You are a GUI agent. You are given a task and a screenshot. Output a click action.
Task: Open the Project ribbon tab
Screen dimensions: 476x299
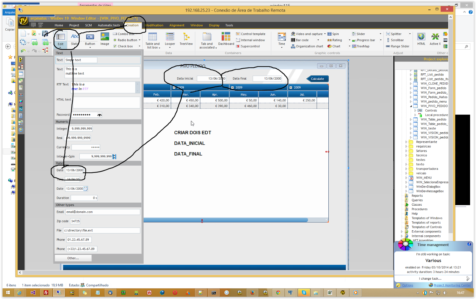click(x=74, y=25)
